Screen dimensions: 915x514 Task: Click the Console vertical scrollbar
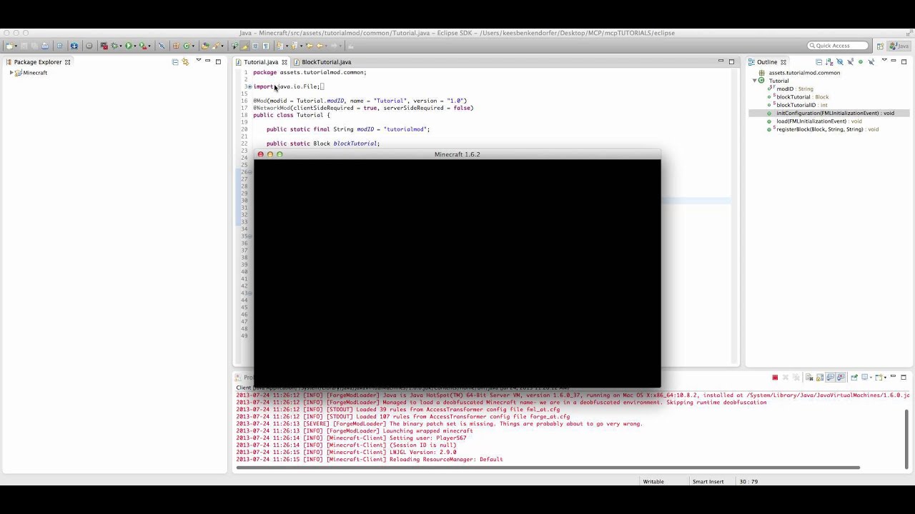[907, 440]
